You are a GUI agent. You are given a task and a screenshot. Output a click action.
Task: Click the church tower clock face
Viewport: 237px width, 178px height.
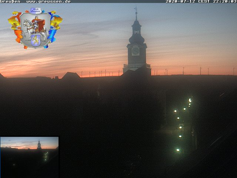(x=136, y=51)
